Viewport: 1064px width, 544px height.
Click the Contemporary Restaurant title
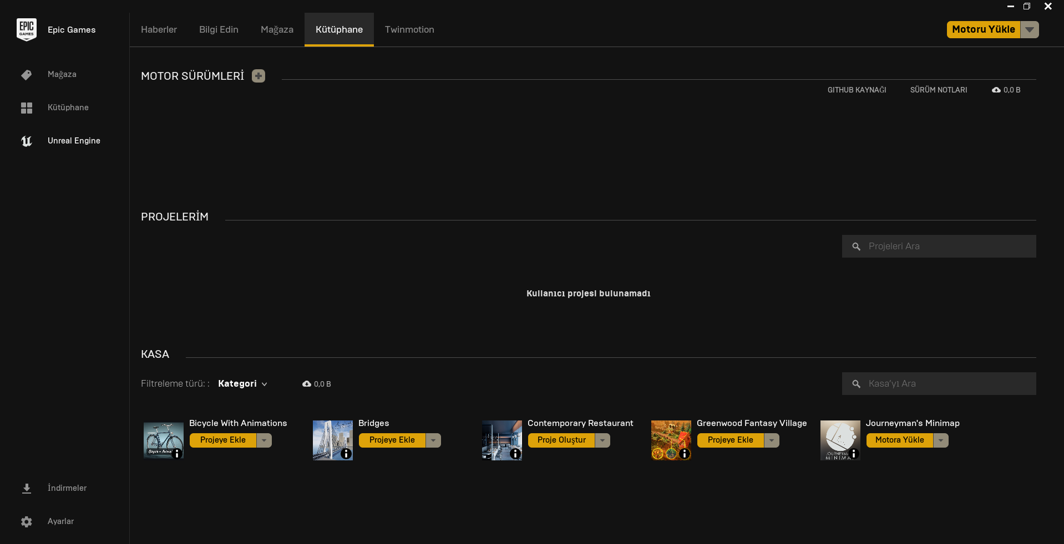[x=580, y=423]
